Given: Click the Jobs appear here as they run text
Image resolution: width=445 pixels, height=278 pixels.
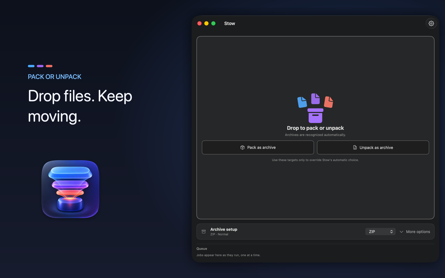Looking at the screenshot, I should point(228,255).
